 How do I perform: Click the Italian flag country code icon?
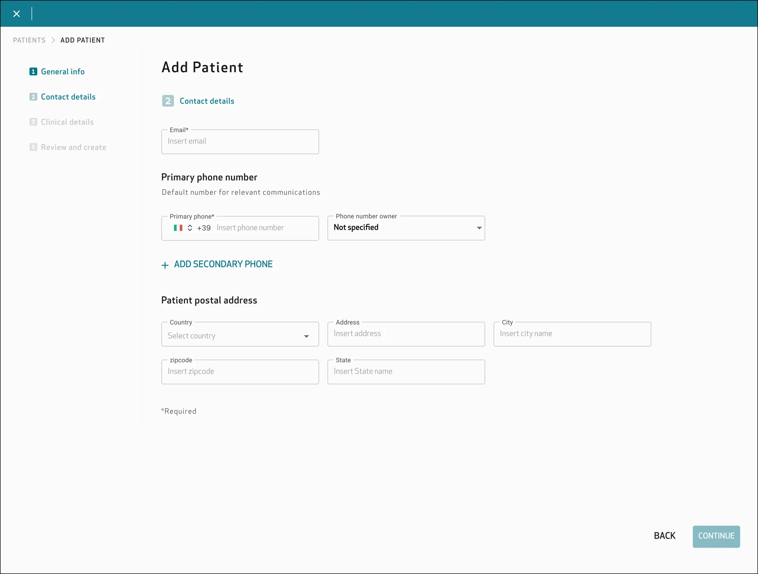coord(178,228)
